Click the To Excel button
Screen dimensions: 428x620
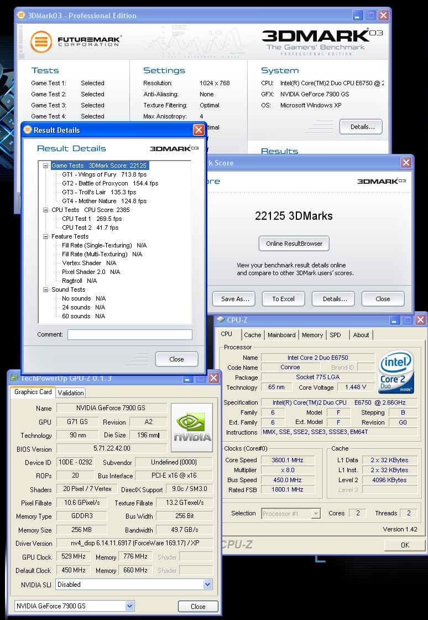pyautogui.click(x=284, y=299)
